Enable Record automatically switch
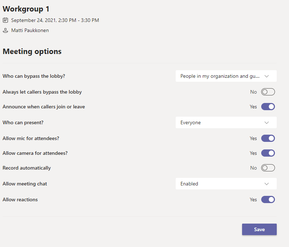The height and width of the screenshot is (247, 289). pyautogui.click(x=268, y=168)
